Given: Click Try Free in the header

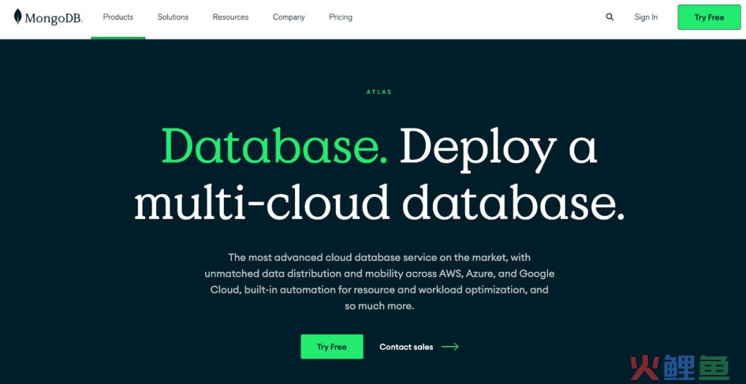Looking at the screenshot, I should pyautogui.click(x=709, y=17).
